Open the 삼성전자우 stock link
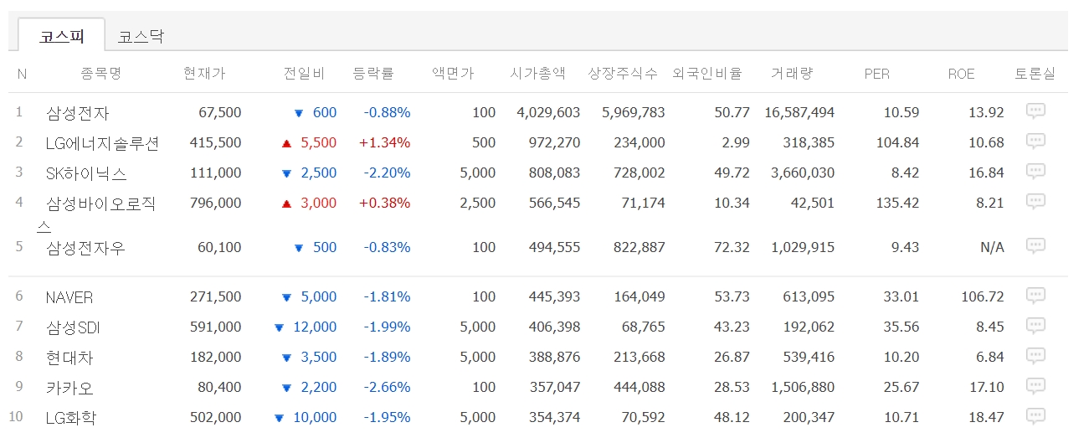Image resolution: width=1089 pixels, height=443 pixels. coord(86,248)
